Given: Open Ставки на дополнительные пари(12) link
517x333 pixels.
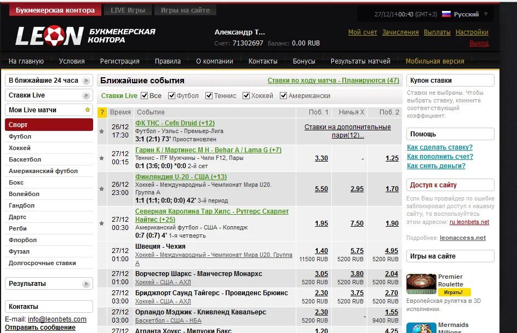Looking at the screenshot, I should 348,131.
